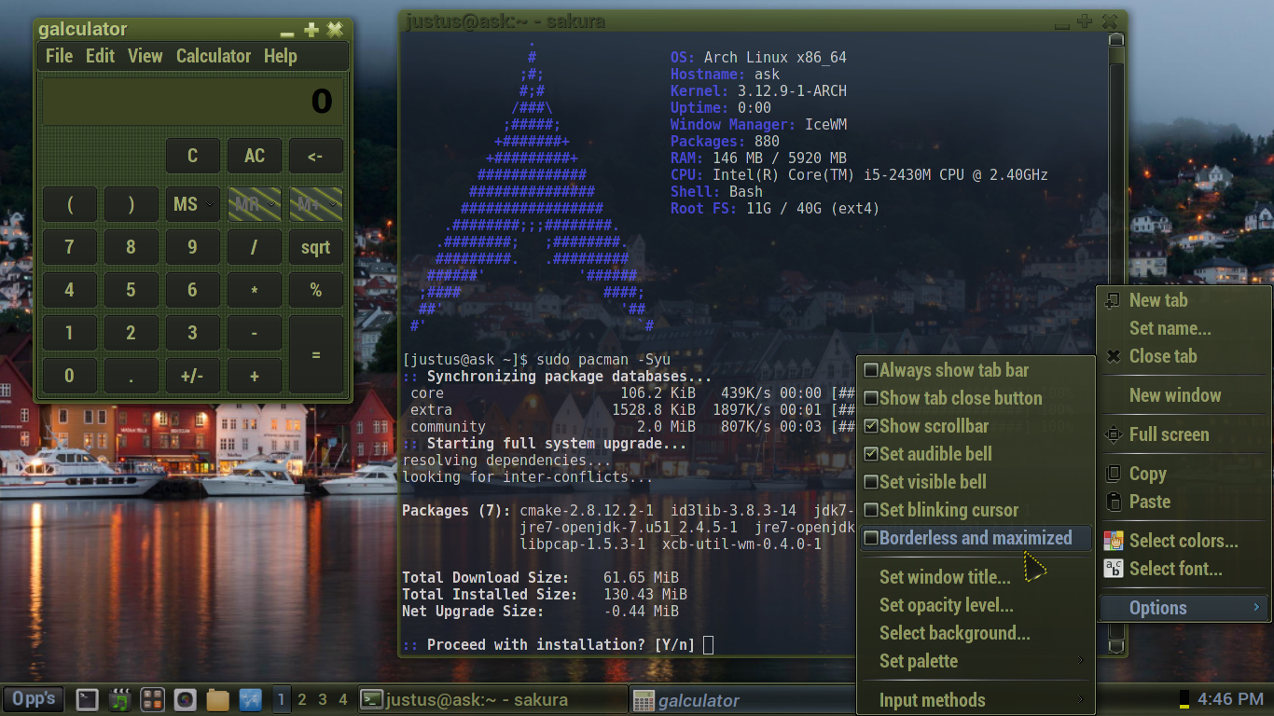Click the sqrt button in galculator
This screenshot has width=1274, height=716.
pos(316,247)
